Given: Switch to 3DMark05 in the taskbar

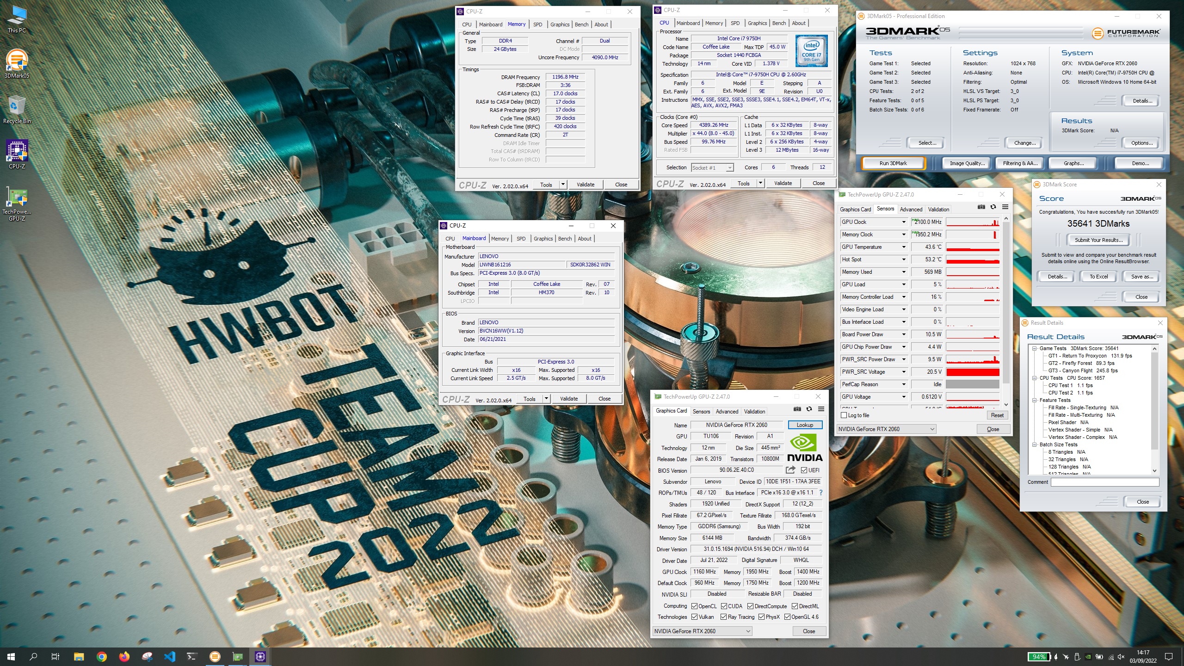Looking at the screenshot, I should 215,656.
